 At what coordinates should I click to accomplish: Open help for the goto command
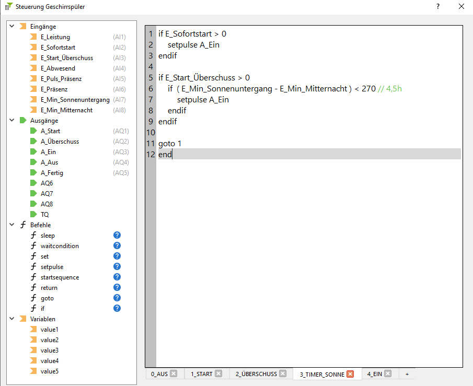tap(117, 298)
